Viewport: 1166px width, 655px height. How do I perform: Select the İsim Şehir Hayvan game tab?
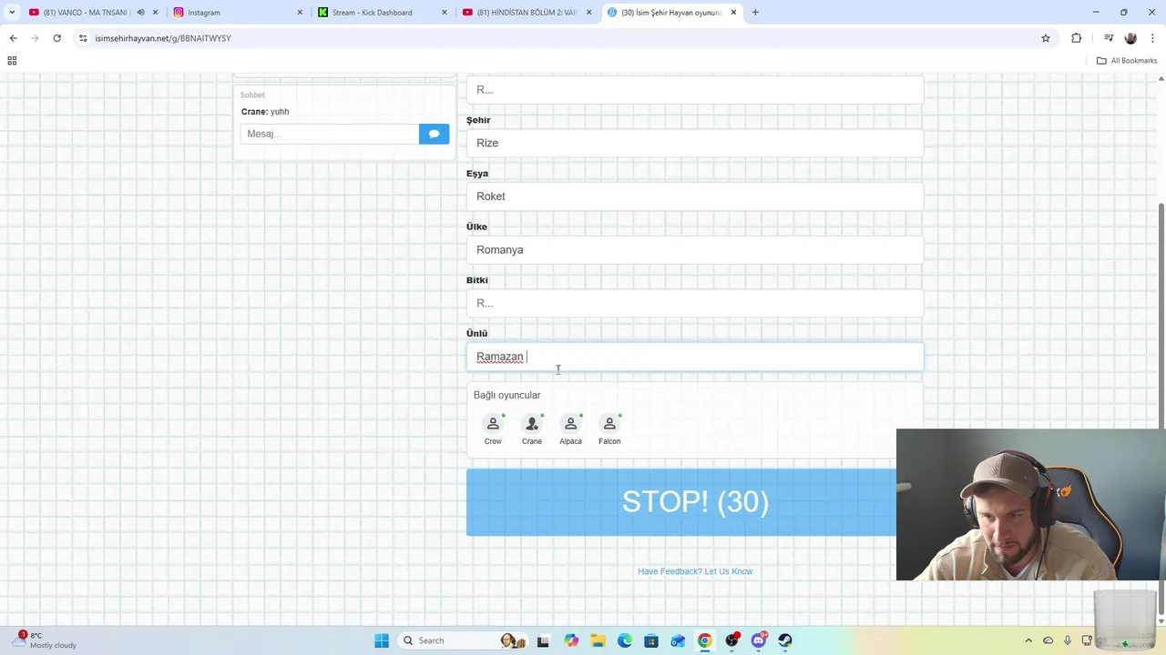tap(671, 13)
